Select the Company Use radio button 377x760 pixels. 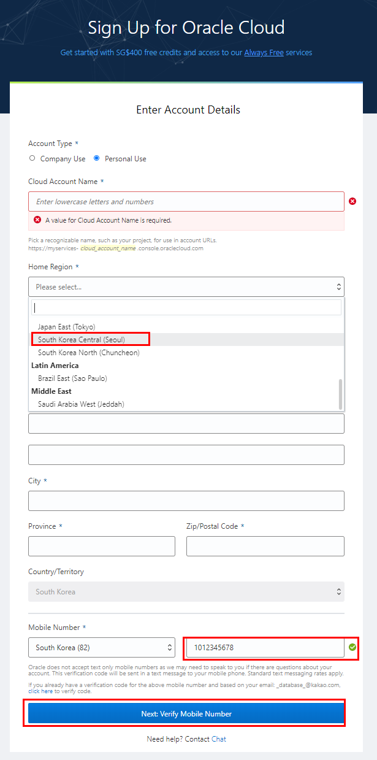tap(32, 158)
